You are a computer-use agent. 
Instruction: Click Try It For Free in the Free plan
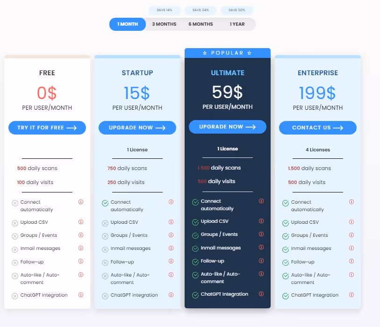[47, 128]
